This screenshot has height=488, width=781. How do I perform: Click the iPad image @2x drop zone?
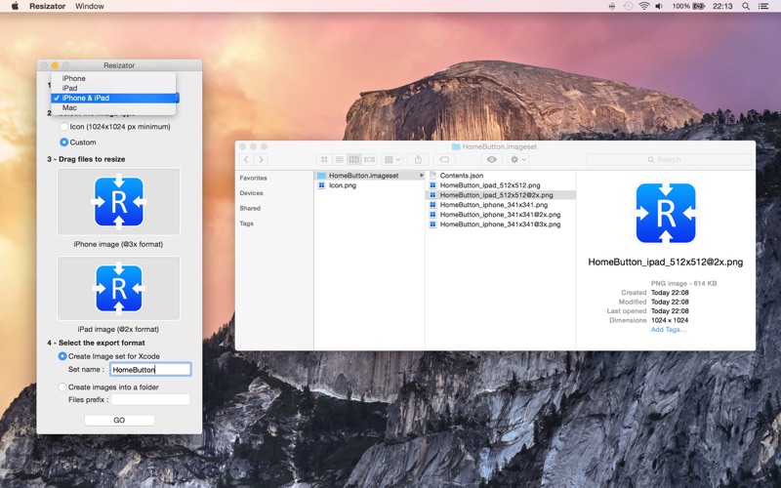tap(118, 288)
